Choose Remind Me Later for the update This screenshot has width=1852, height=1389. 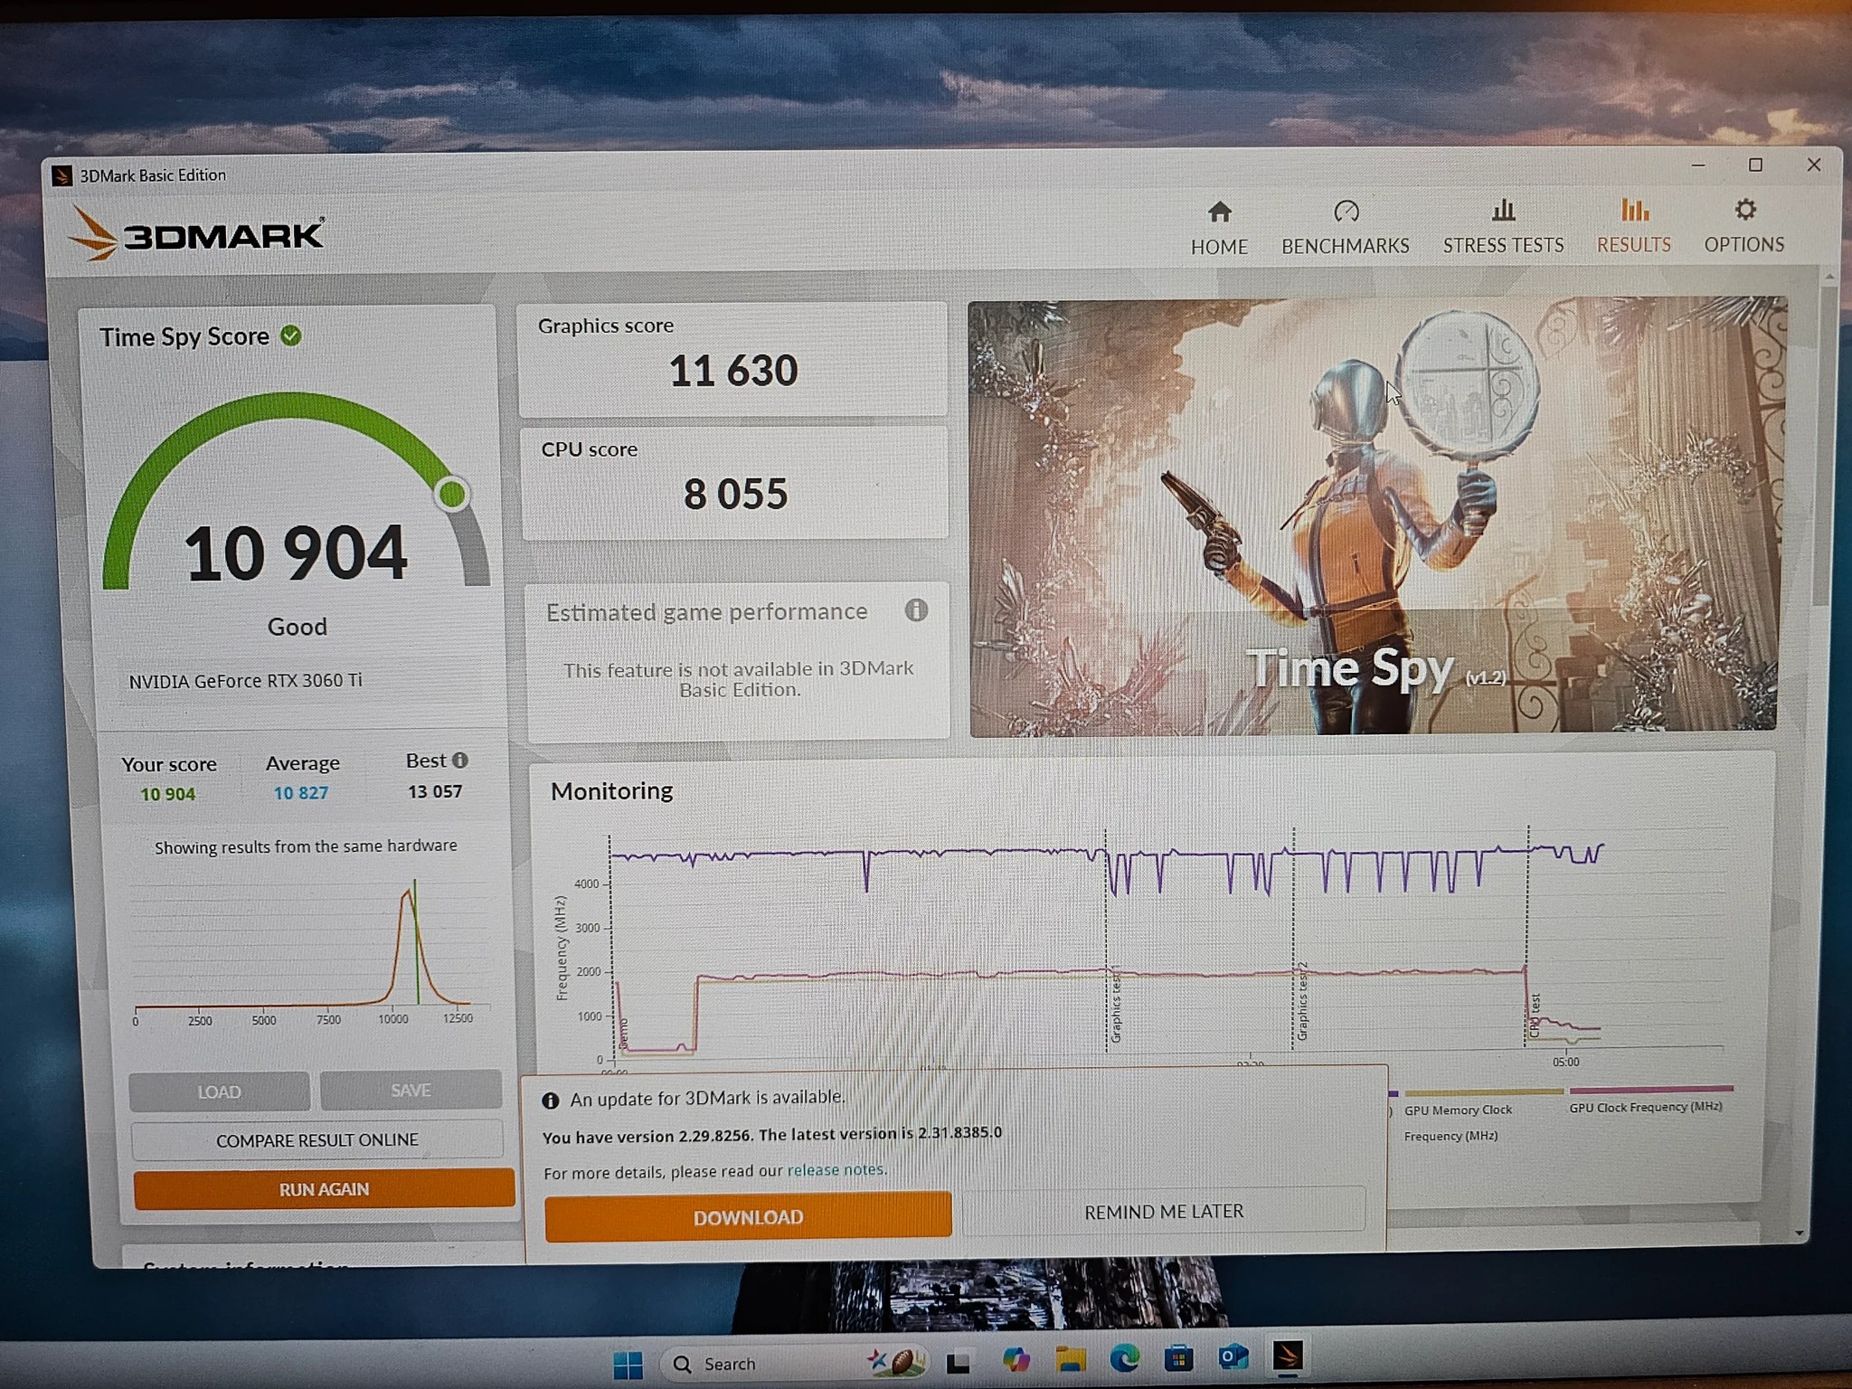click(x=1164, y=1212)
